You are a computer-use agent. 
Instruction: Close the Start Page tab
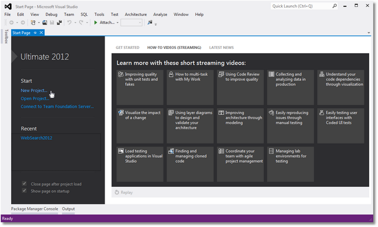41,33
